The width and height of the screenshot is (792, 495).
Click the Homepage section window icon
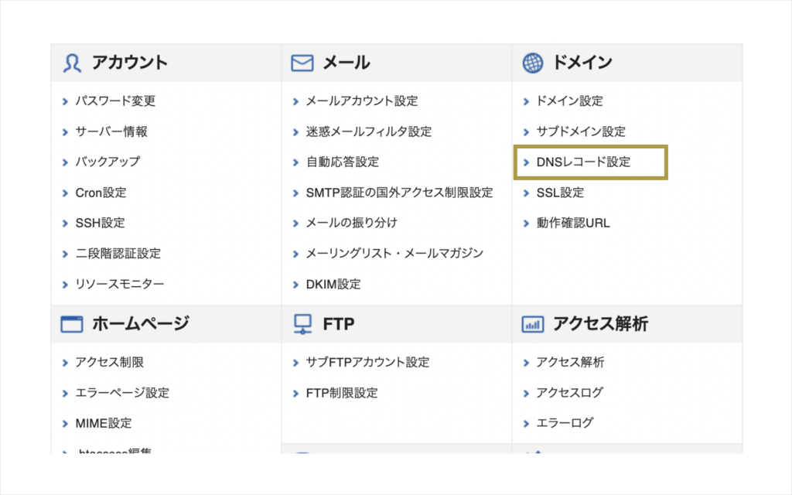click(x=72, y=324)
